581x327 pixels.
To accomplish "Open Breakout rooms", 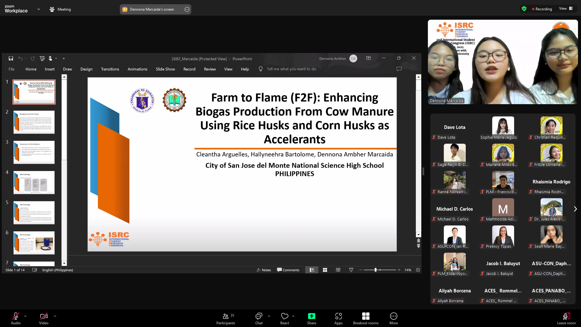I will [x=366, y=319].
